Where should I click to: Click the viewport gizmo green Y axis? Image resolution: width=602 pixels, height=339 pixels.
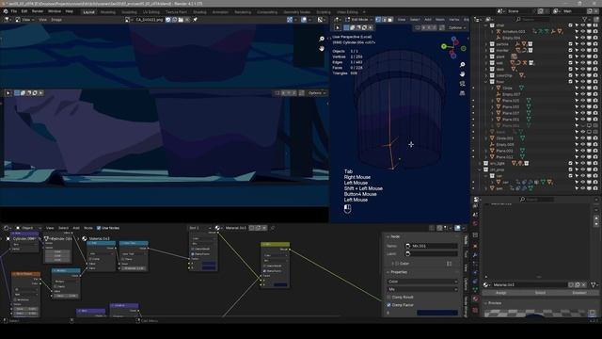444,46
